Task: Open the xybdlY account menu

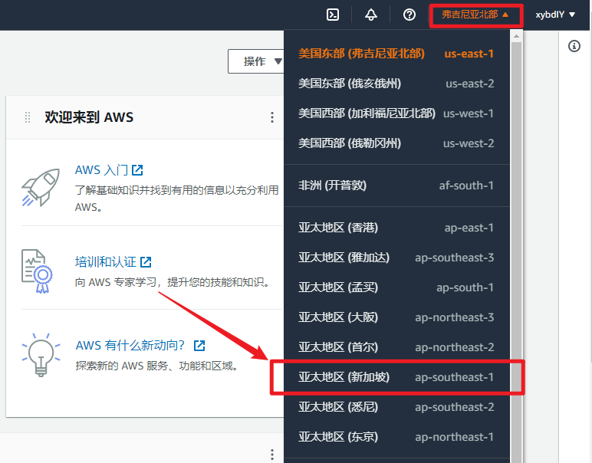Action: (555, 15)
